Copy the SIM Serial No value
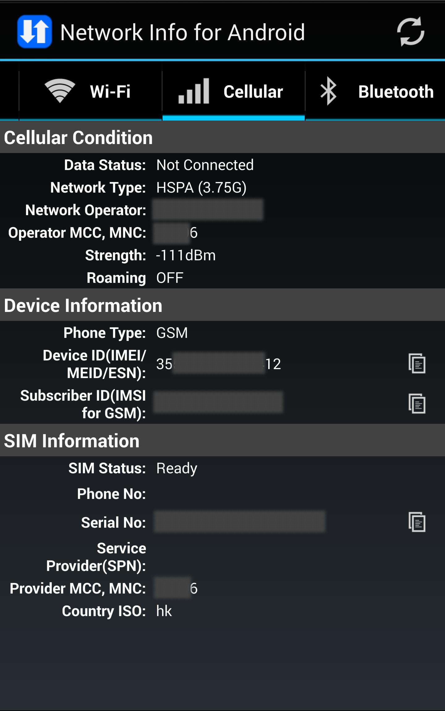445x711 pixels. (417, 522)
